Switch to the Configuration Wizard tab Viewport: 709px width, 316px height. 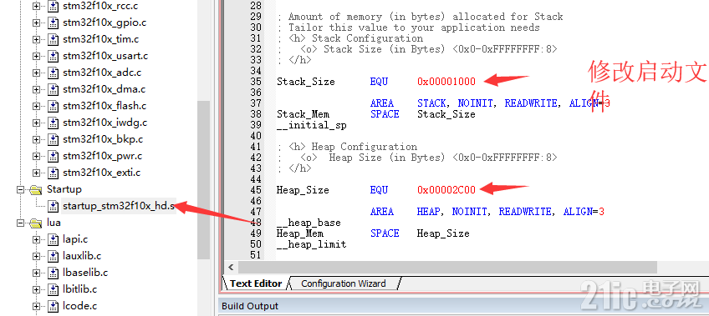coord(343,283)
